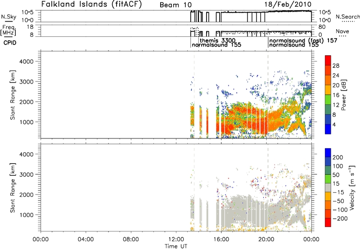Image resolution: width=360 pixels, height=249 pixels.
Task: Click the 'Velocity [m s-1]' colorbar title
Action: click(352, 187)
